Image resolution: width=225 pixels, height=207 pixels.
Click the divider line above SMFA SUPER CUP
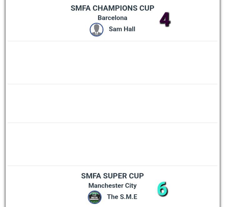point(112,166)
